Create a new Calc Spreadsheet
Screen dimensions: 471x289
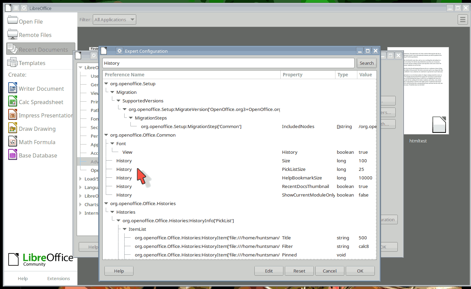[x=13, y=102]
